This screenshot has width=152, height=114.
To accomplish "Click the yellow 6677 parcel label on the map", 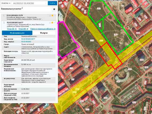I will click(x=101, y=40).
